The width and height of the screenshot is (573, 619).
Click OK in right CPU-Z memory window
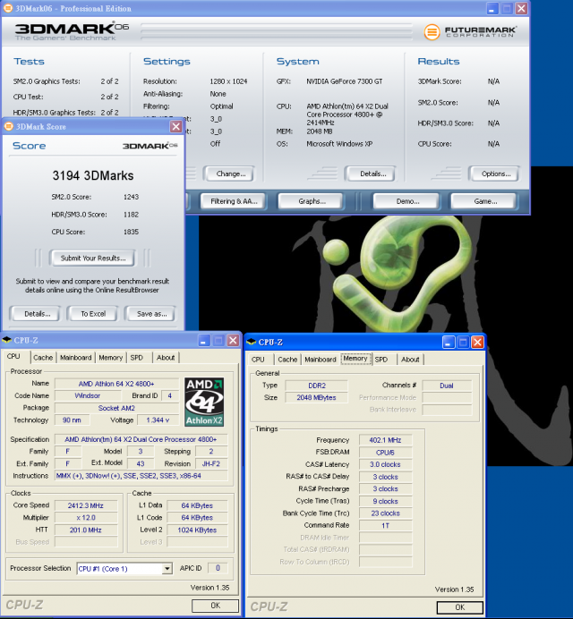coord(460,607)
